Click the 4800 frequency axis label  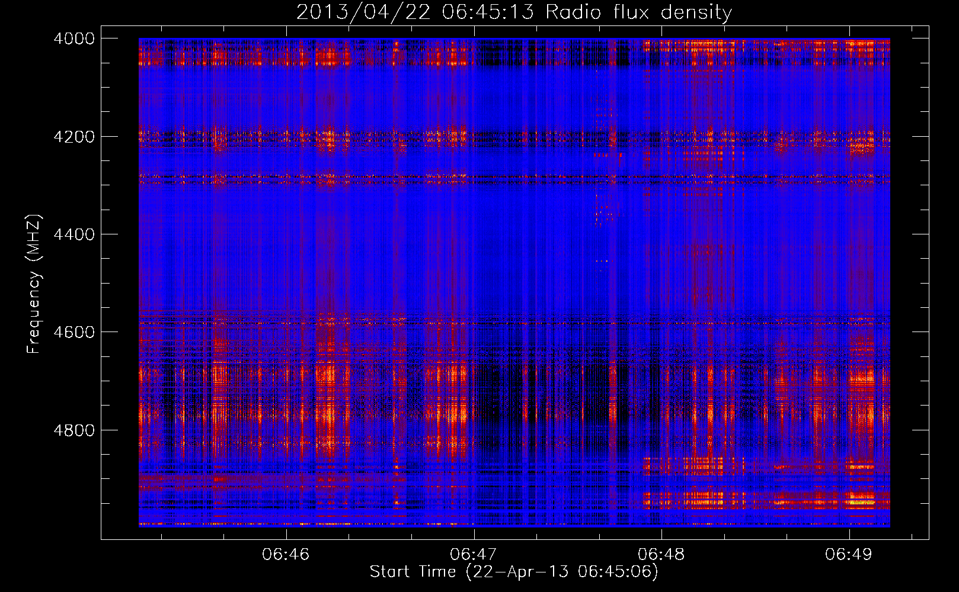point(74,430)
